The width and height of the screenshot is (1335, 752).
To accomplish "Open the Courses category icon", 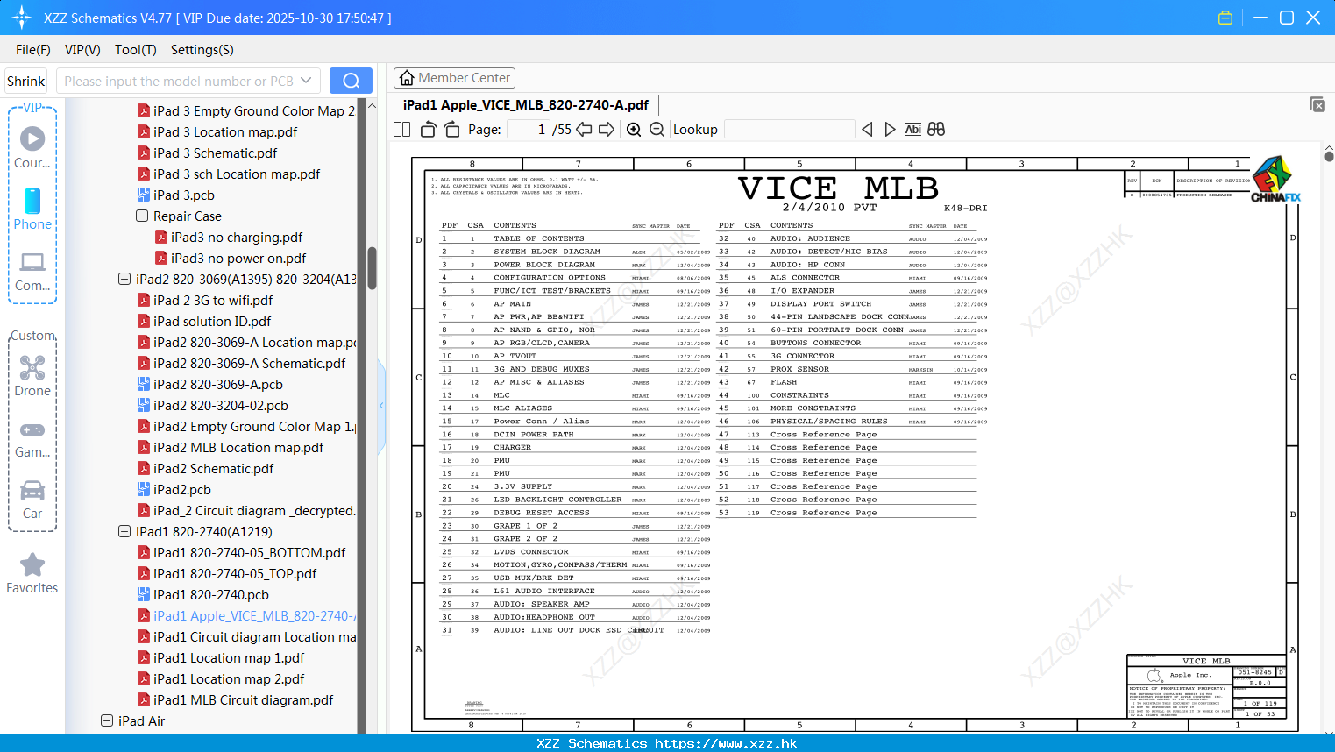I will coord(32,138).
